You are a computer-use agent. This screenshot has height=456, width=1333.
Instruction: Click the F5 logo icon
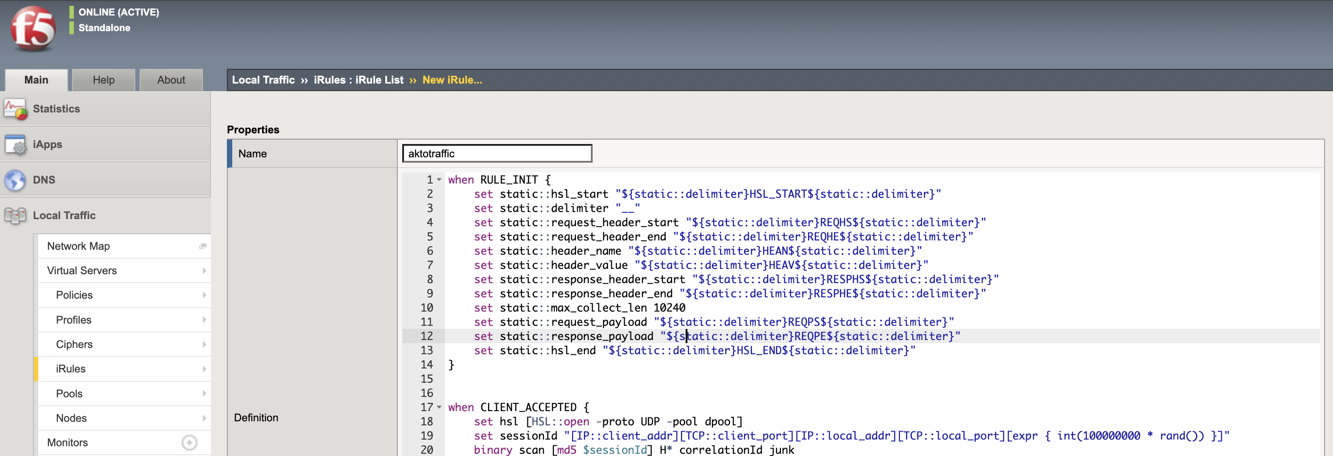[x=33, y=29]
